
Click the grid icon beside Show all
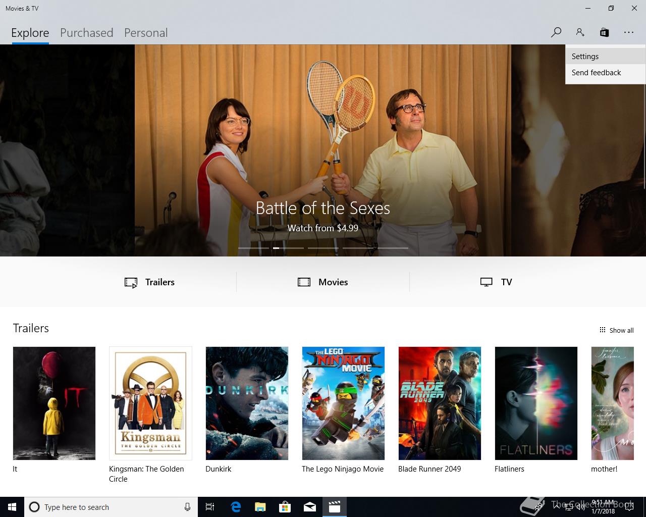602,330
